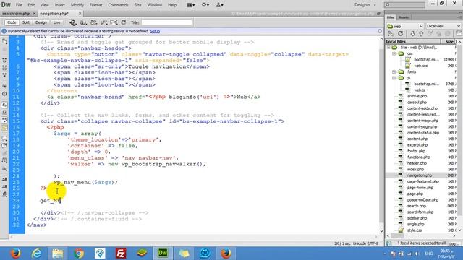
Task: Select style.css in Files panel
Action: click(x=415, y=230)
